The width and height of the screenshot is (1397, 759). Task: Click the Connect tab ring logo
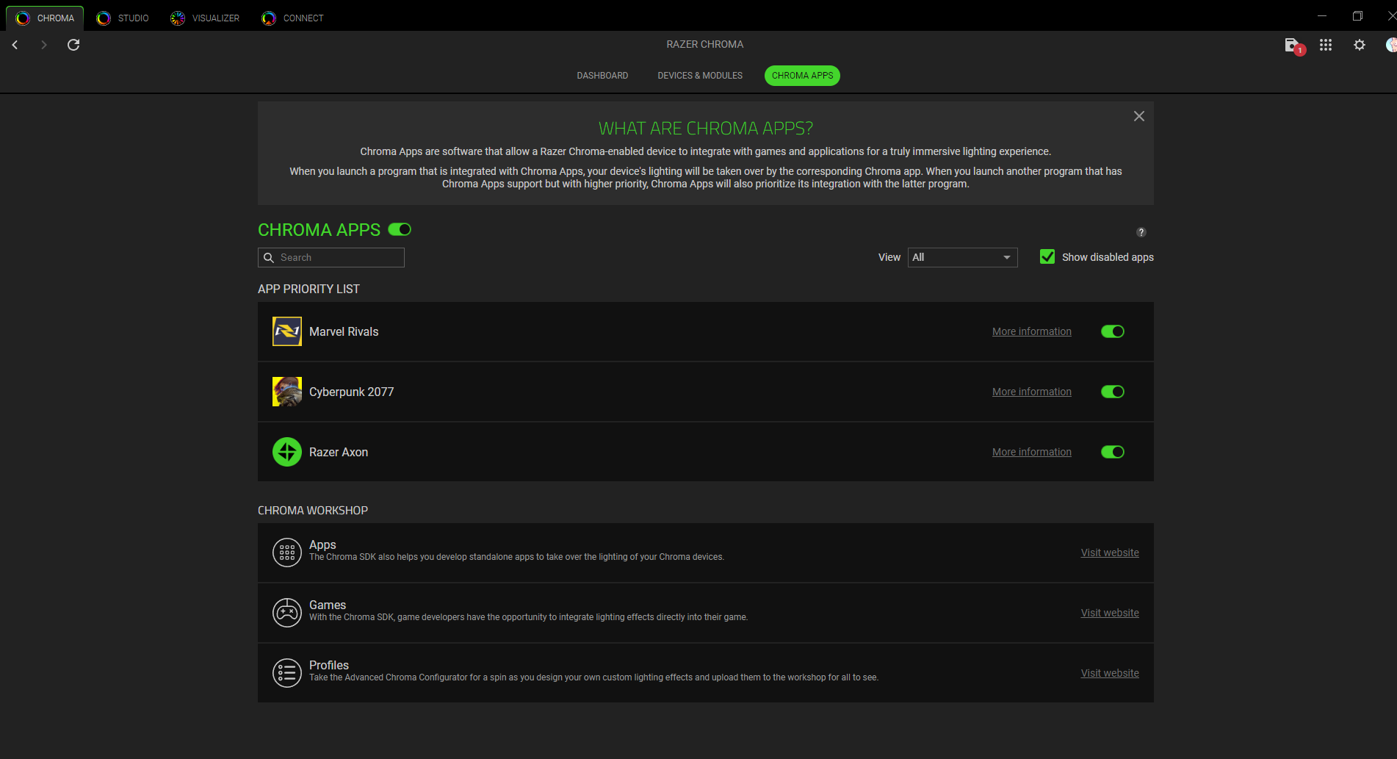pyautogui.click(x=269, y=18)
